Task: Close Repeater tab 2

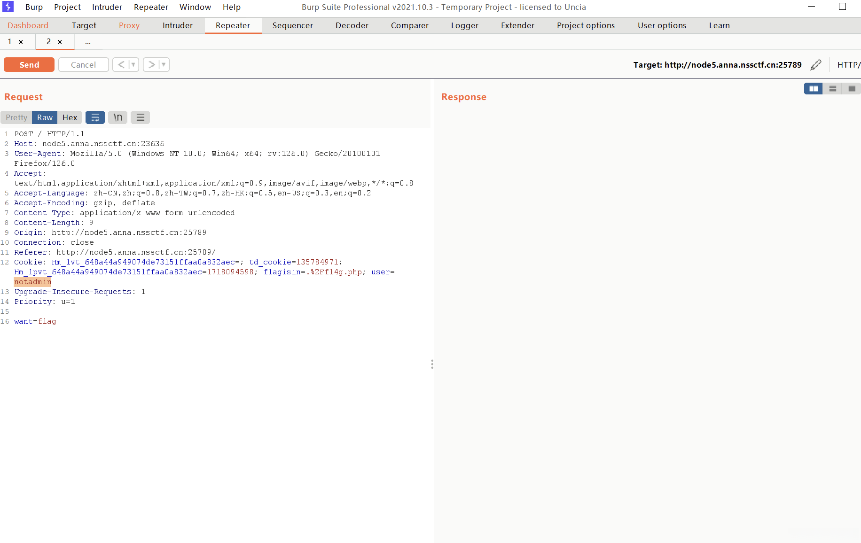Action: point(60,42)
